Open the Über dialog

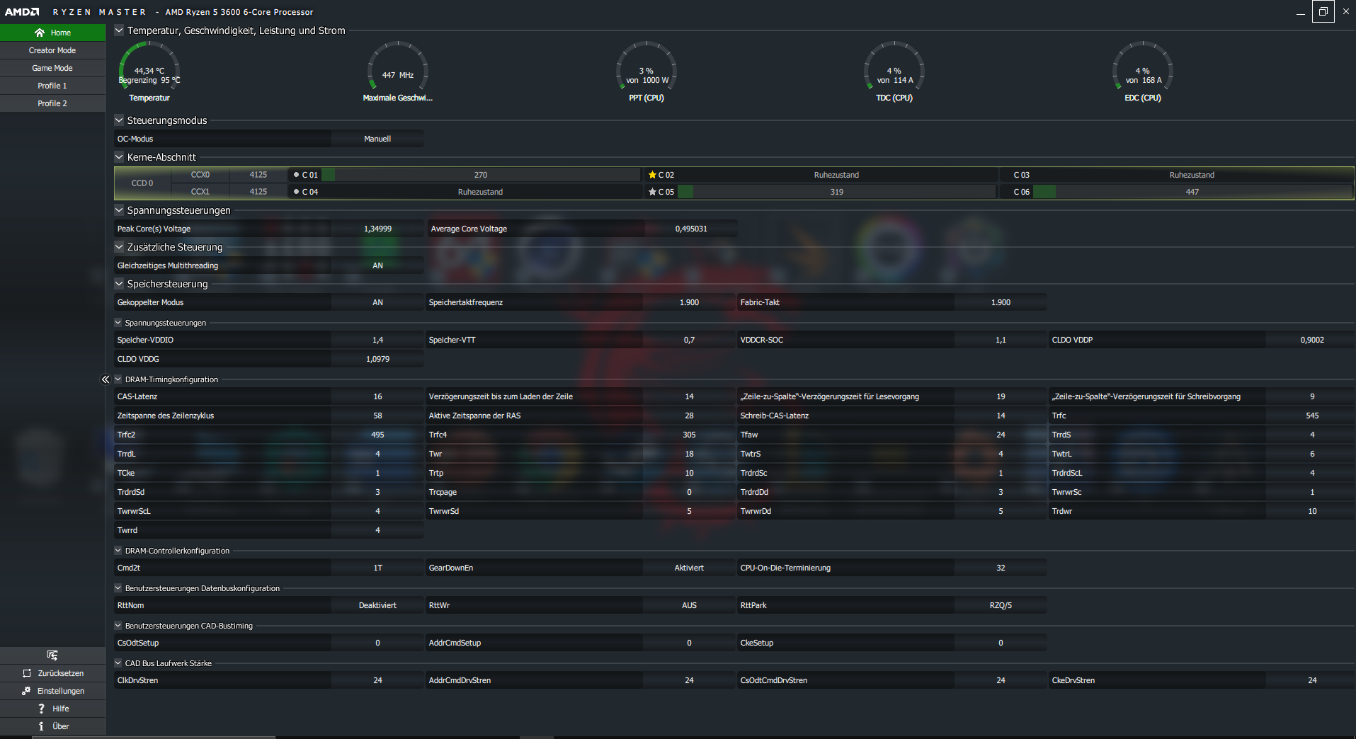[52, 726]
